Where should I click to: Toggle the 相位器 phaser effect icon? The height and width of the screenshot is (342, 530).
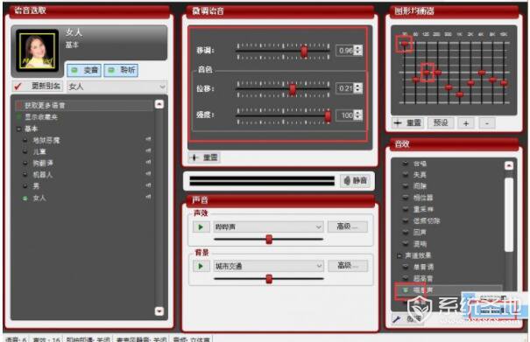pos(406,198)
